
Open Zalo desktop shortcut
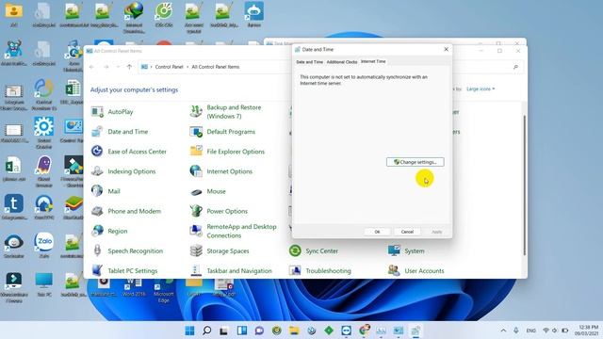click(x=44, y=245)
